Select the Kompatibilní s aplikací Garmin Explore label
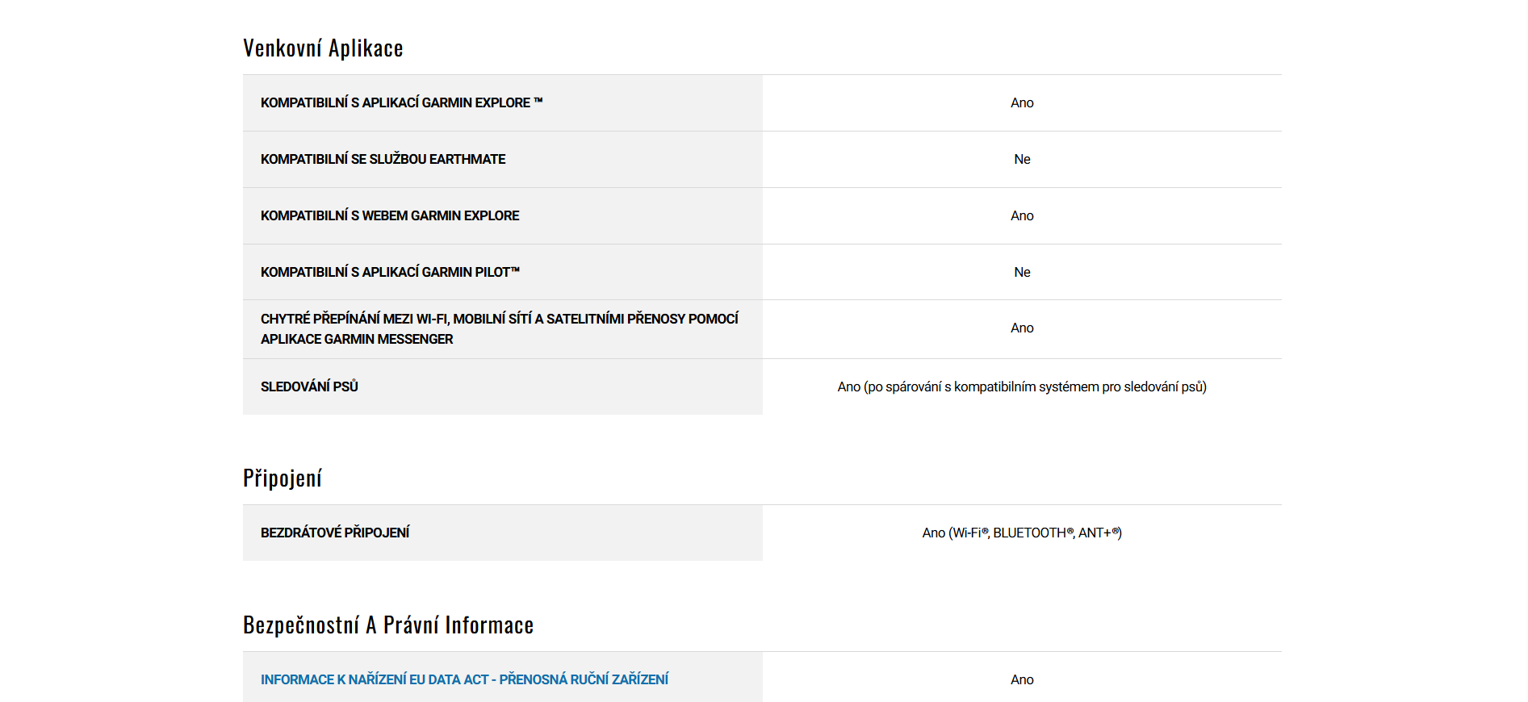The height and width of the screenshot is (702, 1528). coord(395,103)
